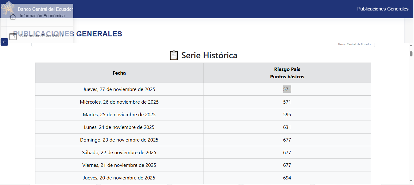The width and height of the screenshot is (414, 185).
Task: Click the scrollbar up arrow
Action: (411, 46)
